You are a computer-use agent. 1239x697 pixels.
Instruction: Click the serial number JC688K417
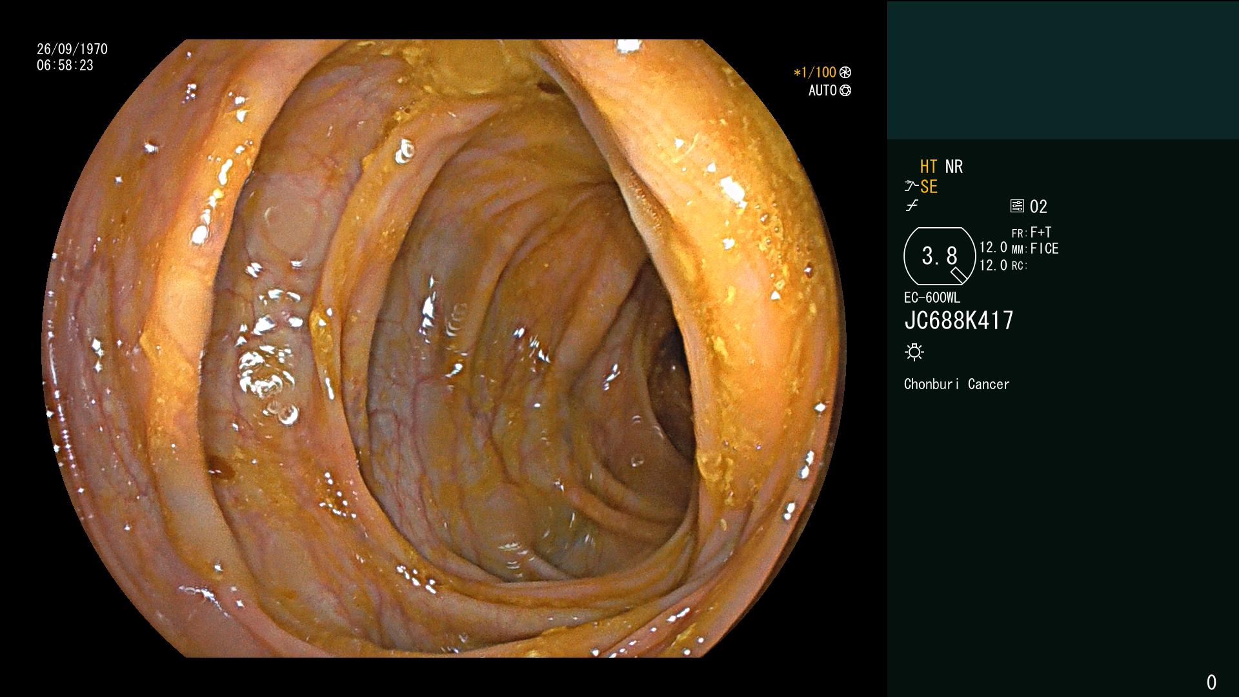959,321
